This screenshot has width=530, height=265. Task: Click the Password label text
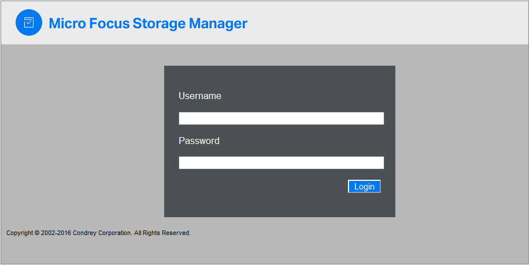[199, 141]
